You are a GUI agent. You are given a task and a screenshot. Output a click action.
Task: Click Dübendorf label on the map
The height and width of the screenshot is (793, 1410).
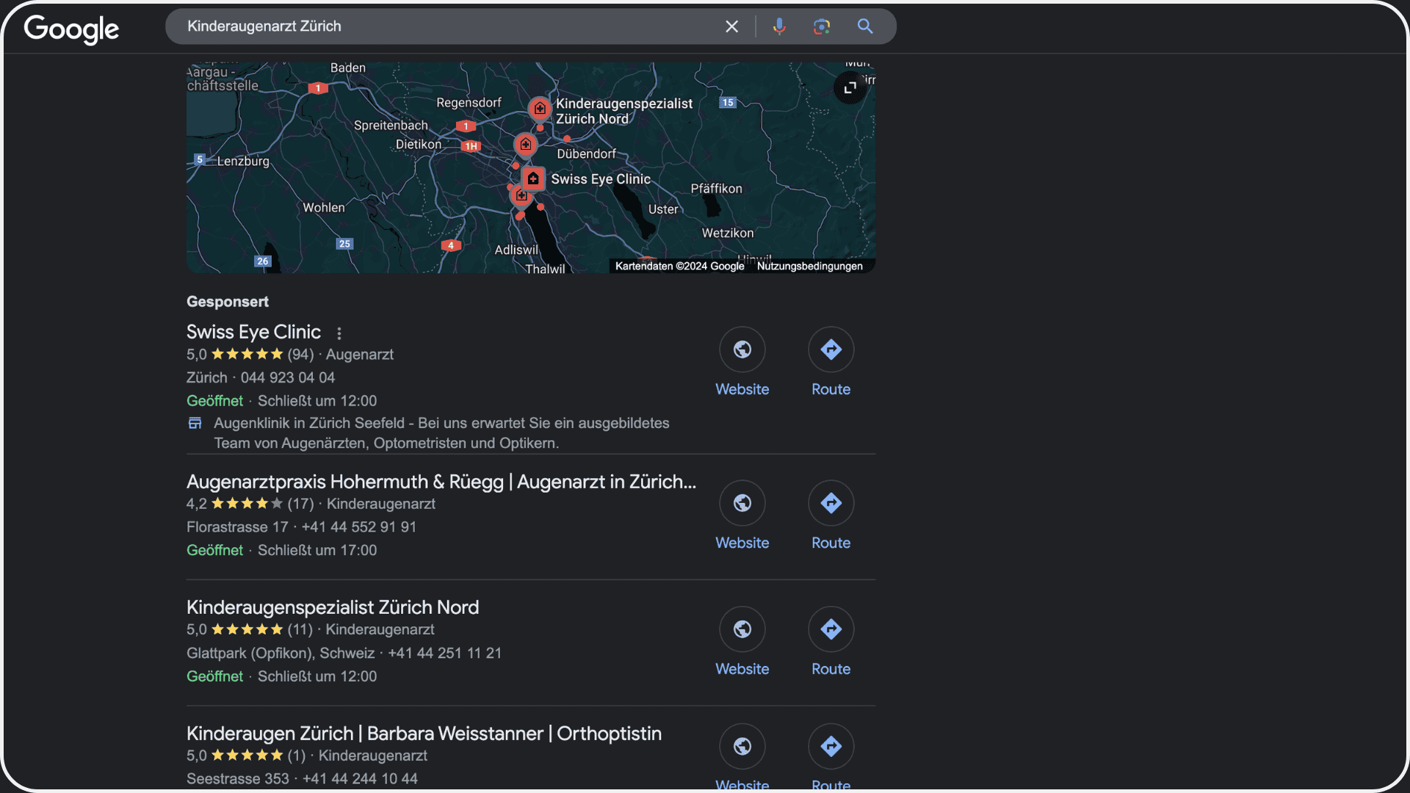[586, 153]
